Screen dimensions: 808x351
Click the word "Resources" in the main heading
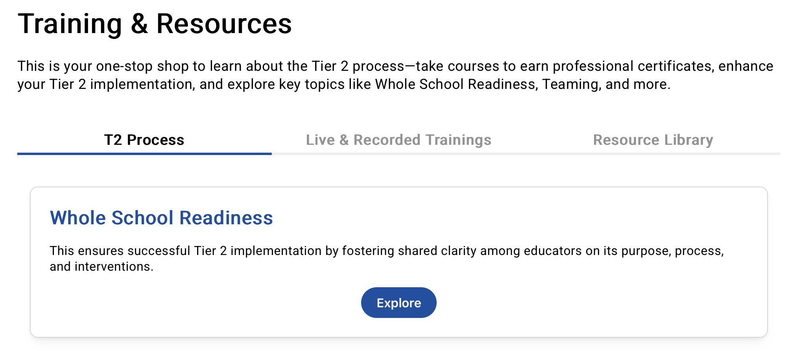224,24
